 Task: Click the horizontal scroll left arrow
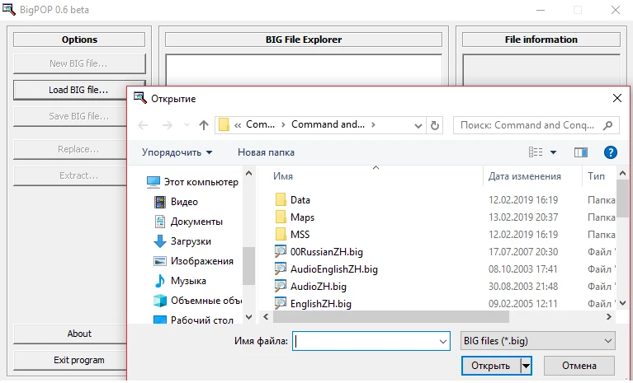(266, 317)
